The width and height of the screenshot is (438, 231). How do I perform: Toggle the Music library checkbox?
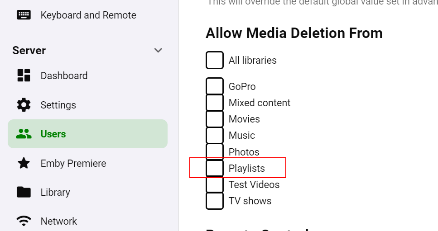(215, 135)
